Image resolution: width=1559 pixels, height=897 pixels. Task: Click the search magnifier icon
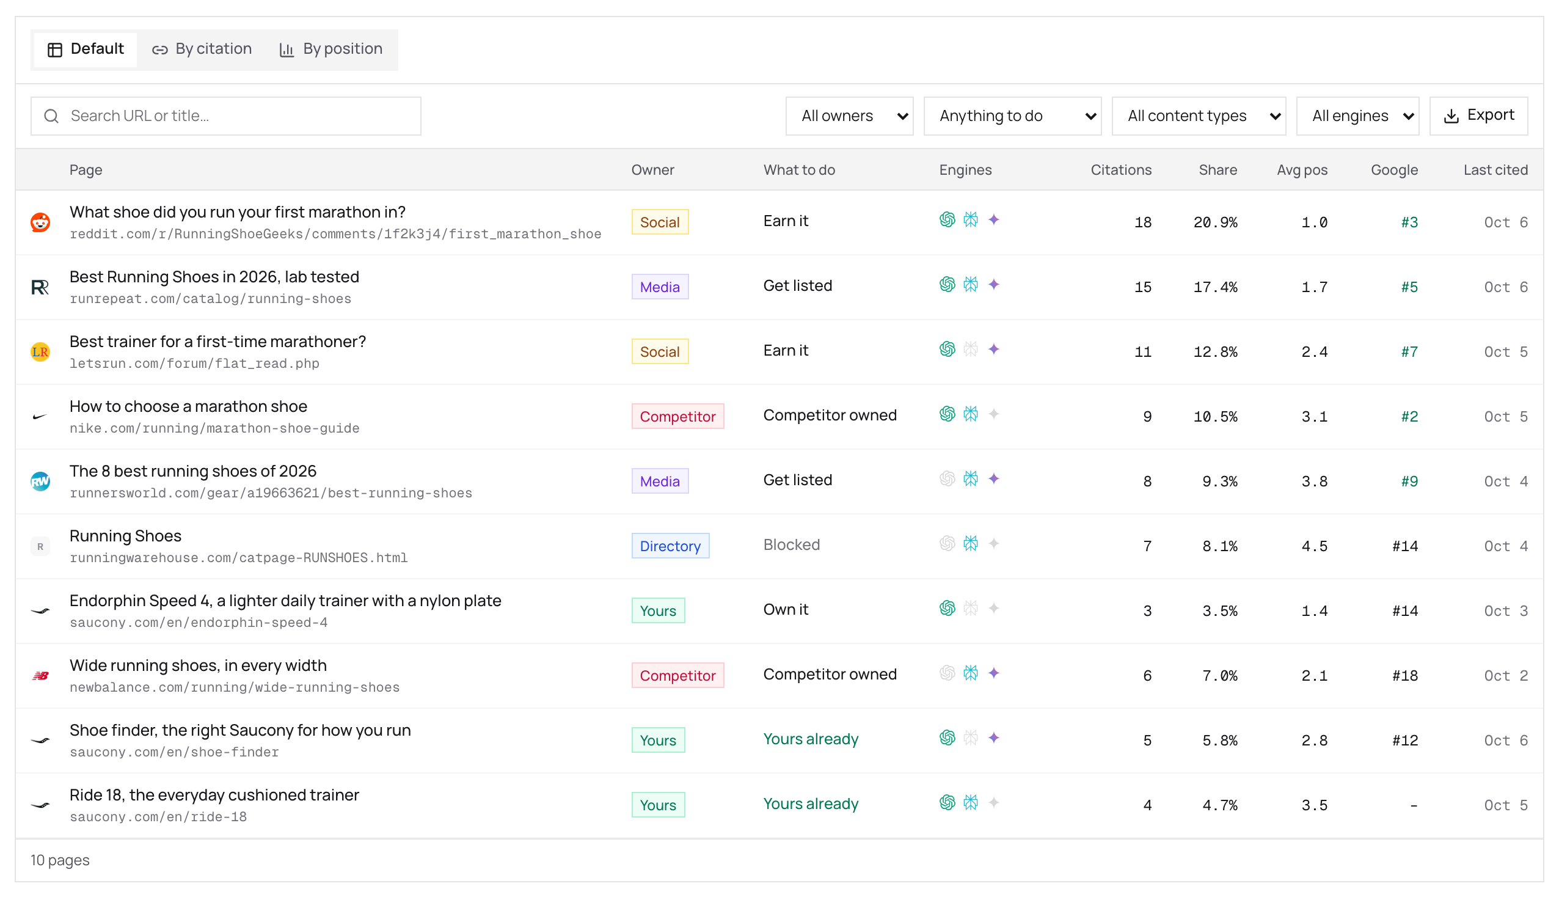pyautogui.click(x=52, y=116)
